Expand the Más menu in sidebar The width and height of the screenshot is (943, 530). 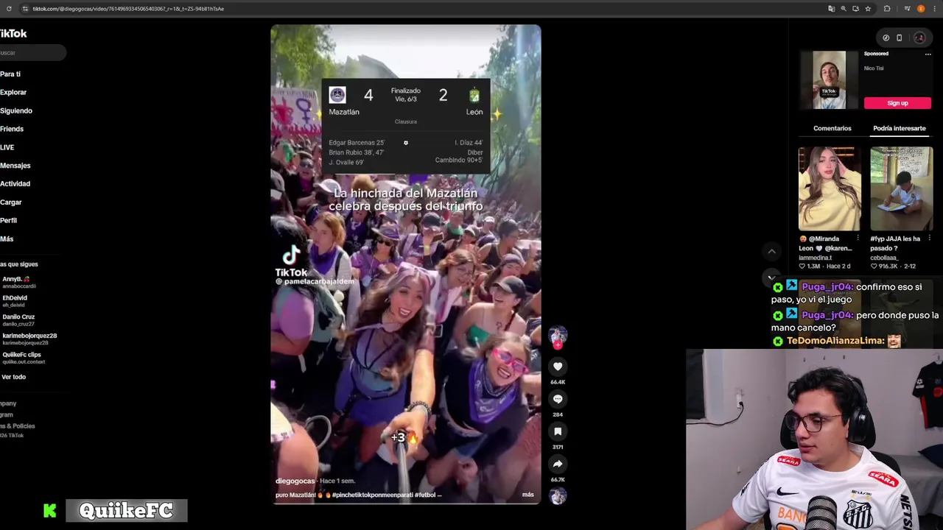coord(7,239)
